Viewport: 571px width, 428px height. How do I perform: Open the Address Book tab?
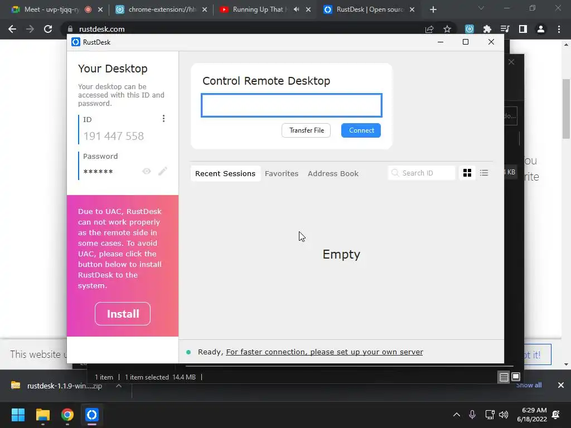coord(333,174)
